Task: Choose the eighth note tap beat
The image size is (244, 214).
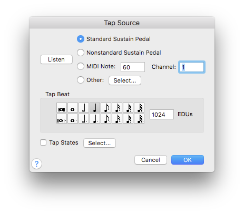Action: point(106,108)
